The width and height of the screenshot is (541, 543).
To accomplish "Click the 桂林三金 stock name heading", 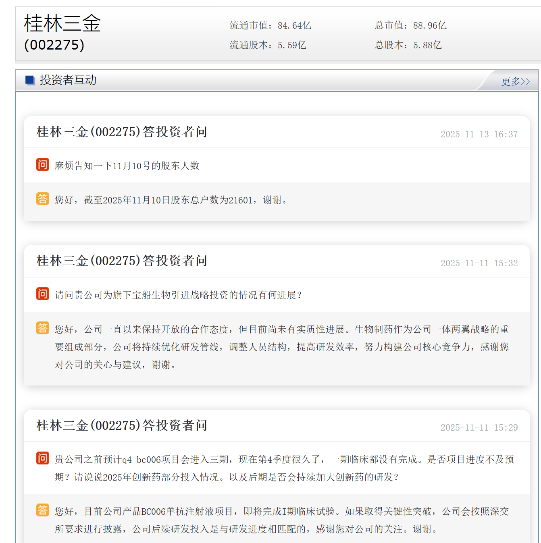I will [x=62, y=23].
